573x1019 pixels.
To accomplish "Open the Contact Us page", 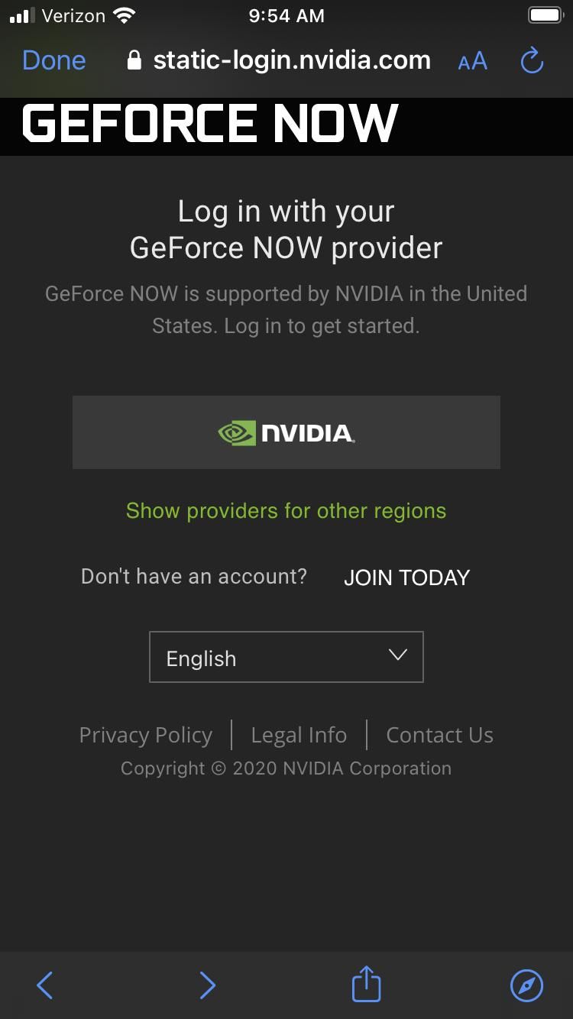I will tap(440, 734).
